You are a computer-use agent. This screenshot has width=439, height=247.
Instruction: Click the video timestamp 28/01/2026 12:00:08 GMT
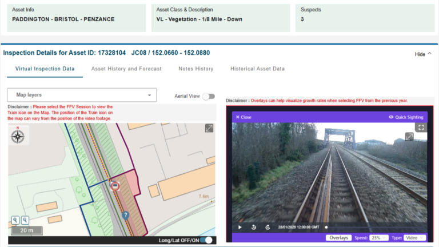[x=298, y=227]
